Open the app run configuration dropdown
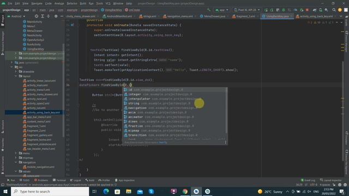Image resolution: width=349 pixels, height=196 pixels. (222, 10)
